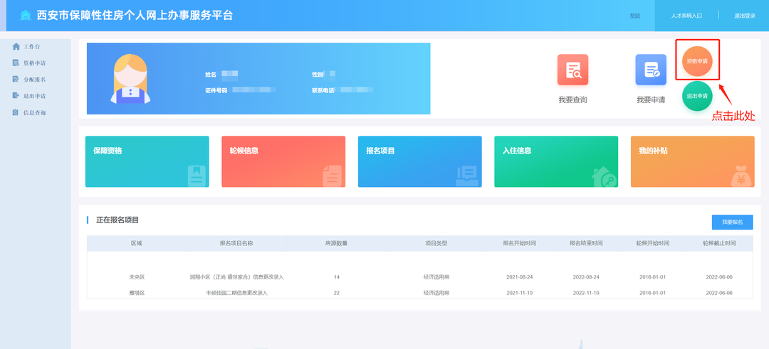Screen dimensions: 769x349
Task: Open 信息查询 in the left sidebar
Action: pos(33,112)
